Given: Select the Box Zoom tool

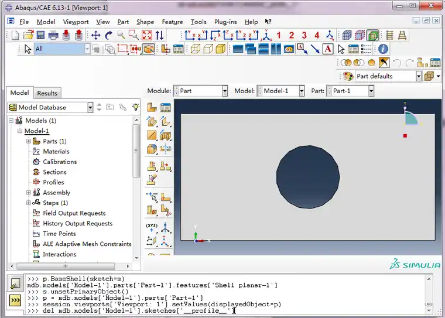Looking at the screenshot, I should [x=133, y=36].
